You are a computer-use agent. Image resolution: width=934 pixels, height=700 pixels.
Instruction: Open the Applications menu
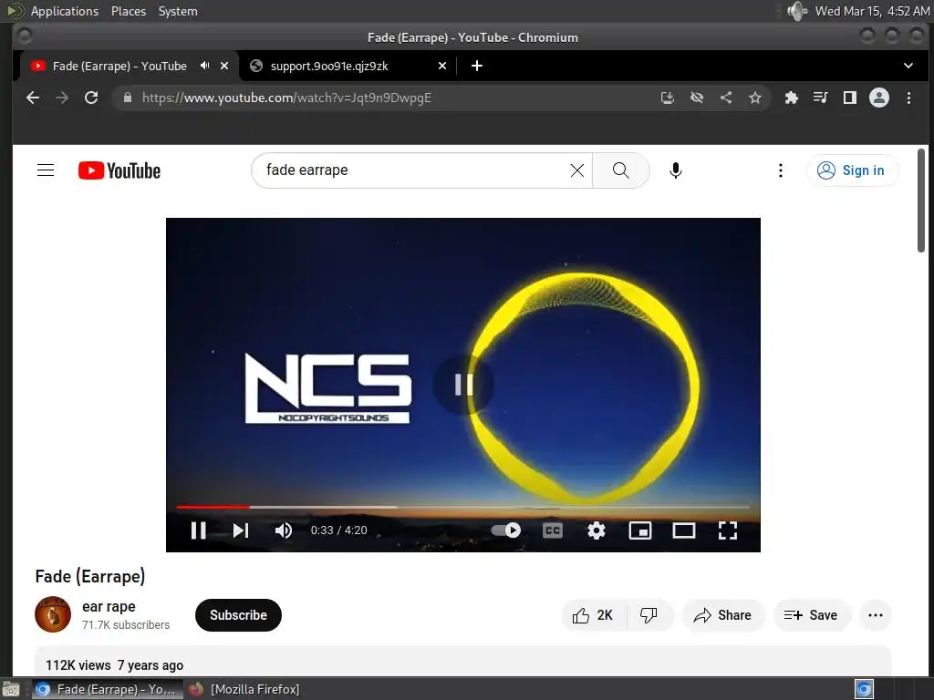tap(65, 11)
